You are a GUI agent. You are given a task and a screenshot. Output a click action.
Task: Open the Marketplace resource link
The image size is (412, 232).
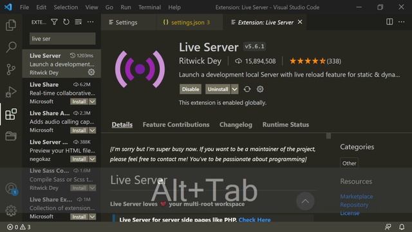click(x=356, y=197)
